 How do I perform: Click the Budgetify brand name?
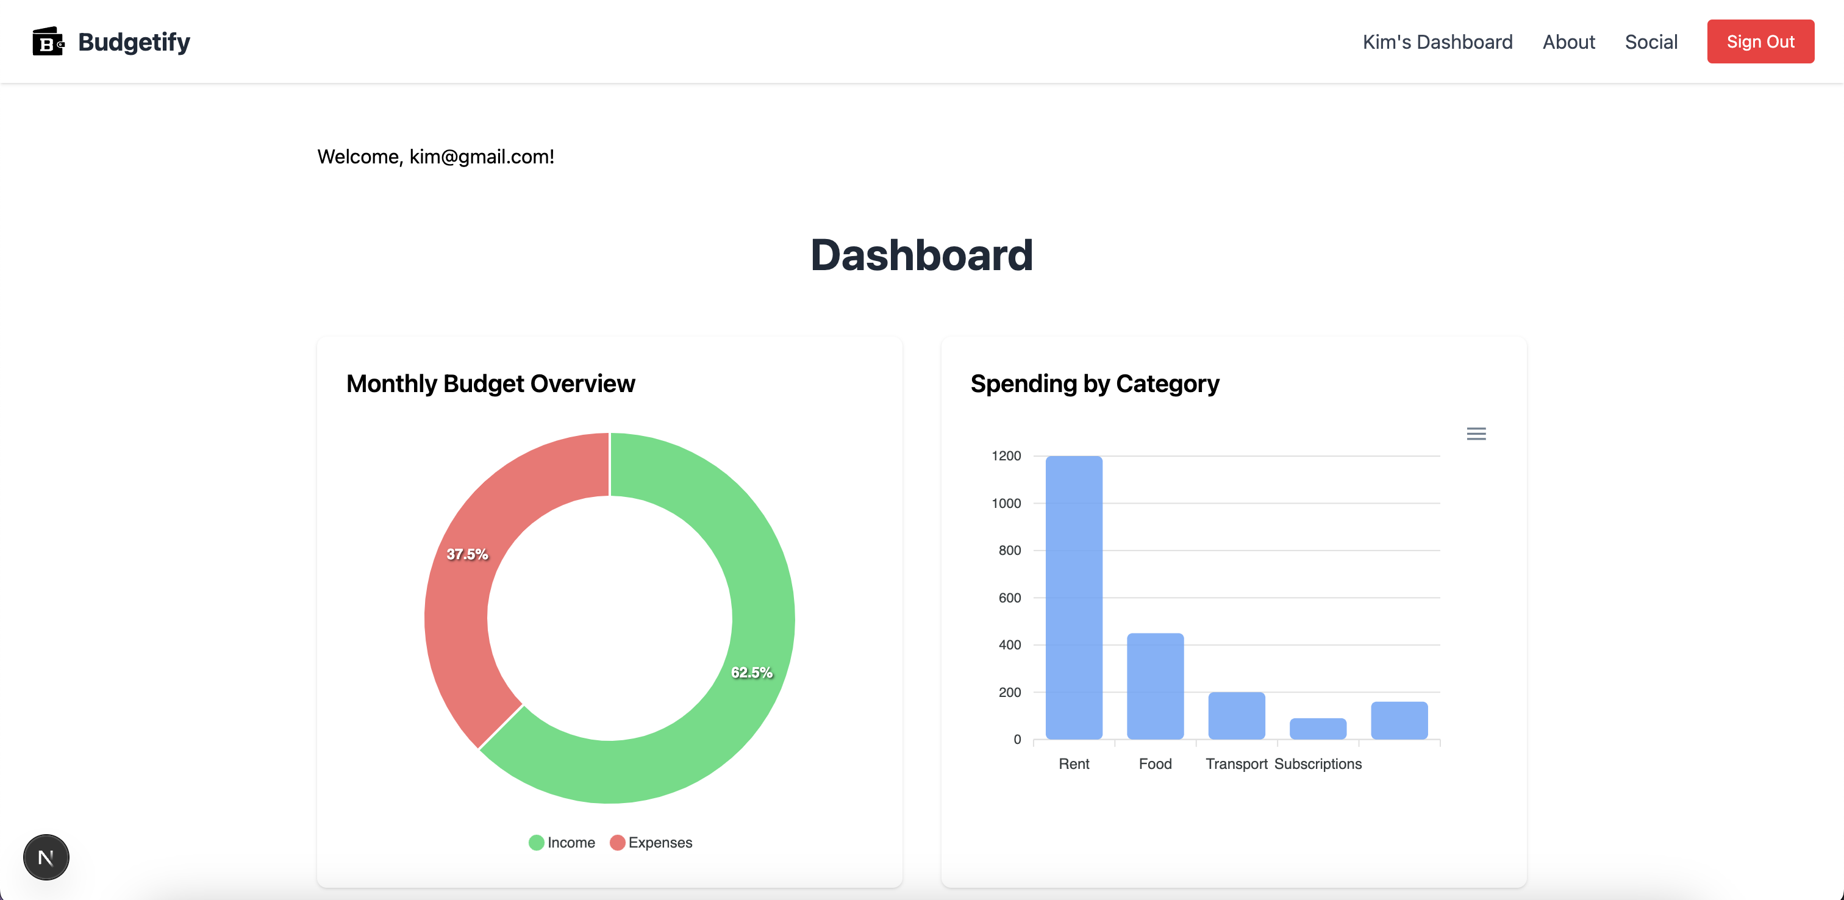tap(134, 41)
